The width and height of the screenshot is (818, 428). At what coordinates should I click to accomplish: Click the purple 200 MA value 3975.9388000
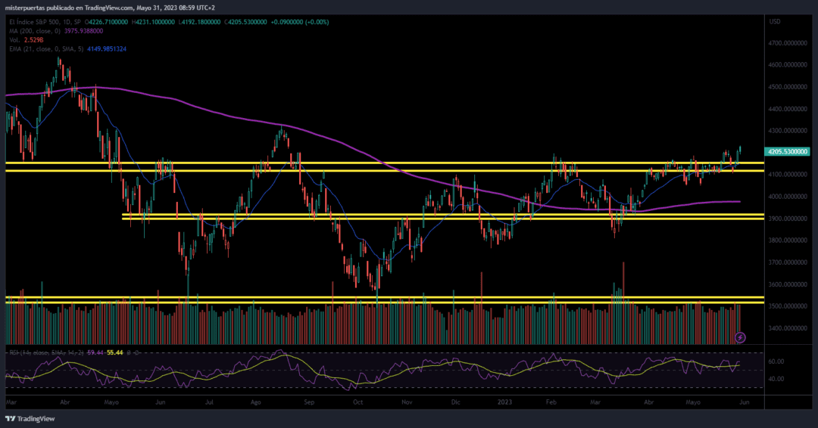point(83,31)
